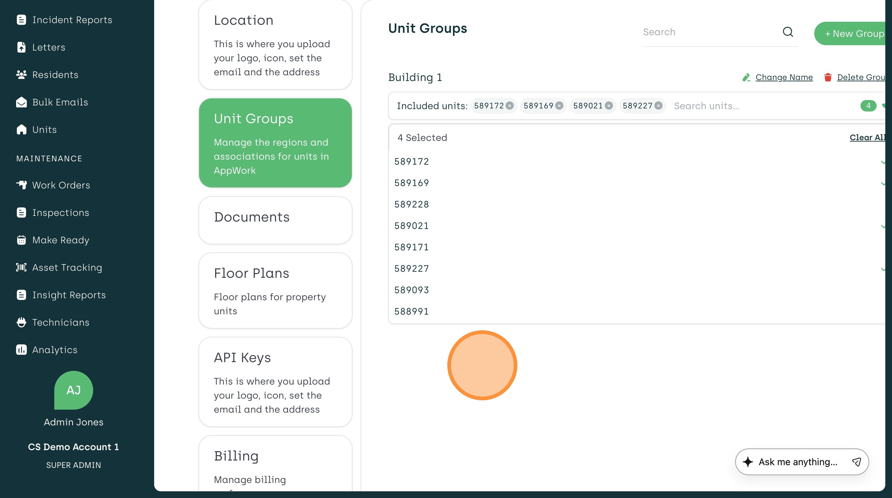892x498 pixels.
Task: Click the Residents people icon
Action: 21,75
